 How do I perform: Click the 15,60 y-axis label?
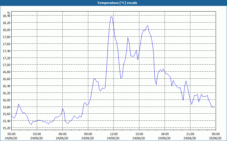tap(7, 114)
